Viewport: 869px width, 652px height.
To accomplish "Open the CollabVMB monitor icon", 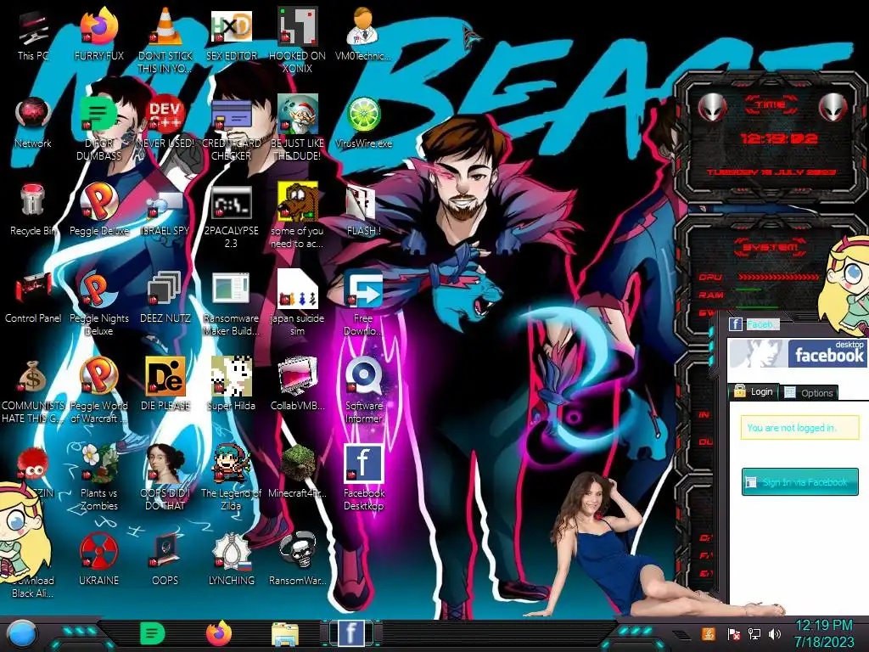I will [x=298, y=377].
